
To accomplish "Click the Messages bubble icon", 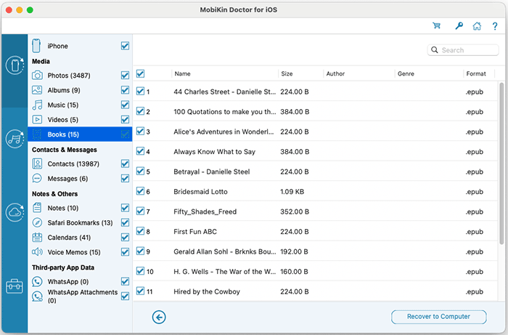I will coord(37,178).
